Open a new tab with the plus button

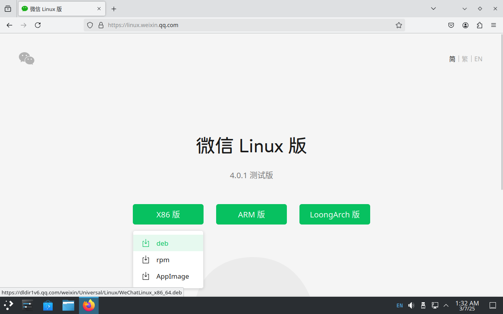point(114,9)
